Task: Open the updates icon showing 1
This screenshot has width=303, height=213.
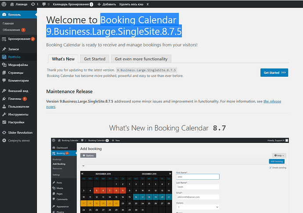Action: [x=35, y=4]
